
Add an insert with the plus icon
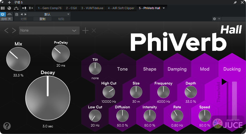point(9,2)
